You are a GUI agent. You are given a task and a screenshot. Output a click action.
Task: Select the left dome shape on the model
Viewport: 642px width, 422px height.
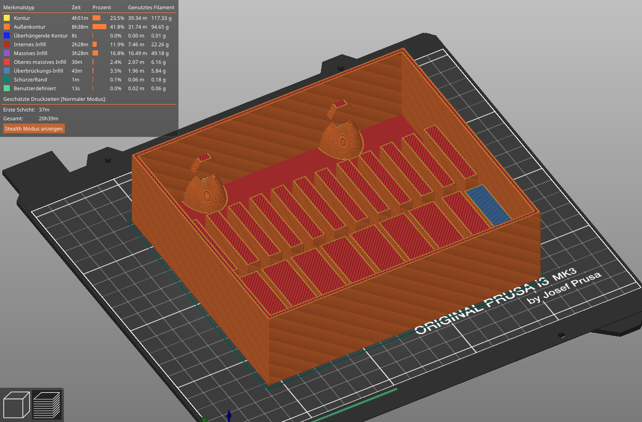click(205, 192)
